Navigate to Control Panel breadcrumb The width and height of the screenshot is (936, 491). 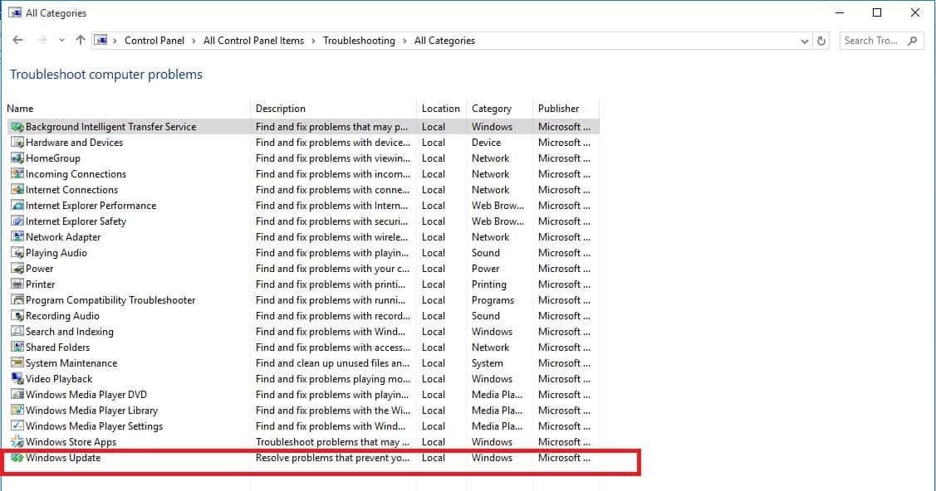click(x=154, y=41)
